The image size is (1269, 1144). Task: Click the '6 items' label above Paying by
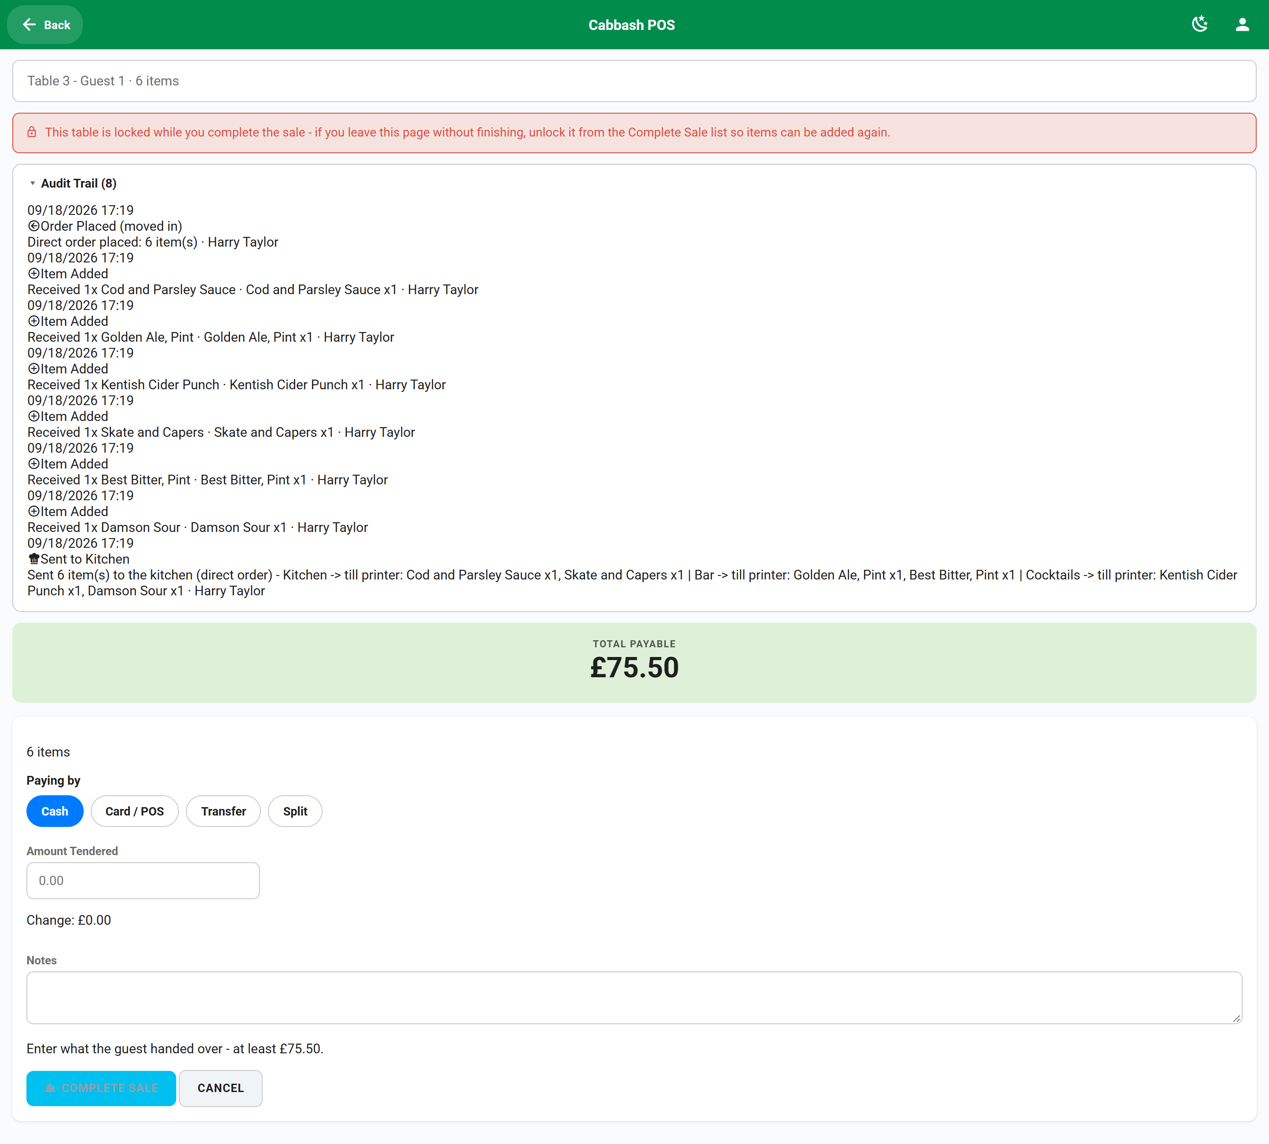48,752
